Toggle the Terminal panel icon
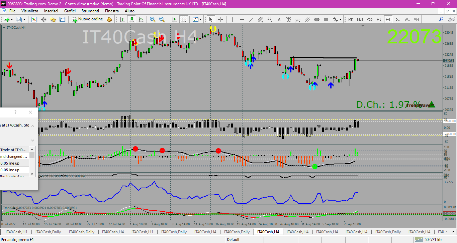 62,19
